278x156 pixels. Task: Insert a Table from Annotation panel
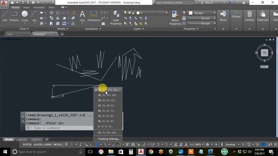pyautogui.click(x=103, y=23)
